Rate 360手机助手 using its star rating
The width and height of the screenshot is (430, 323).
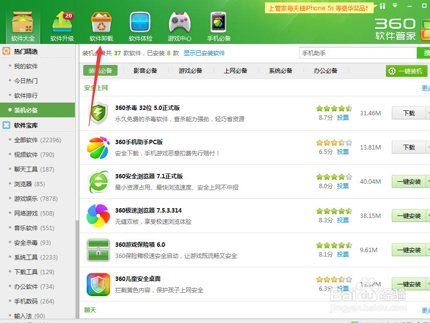334,142
